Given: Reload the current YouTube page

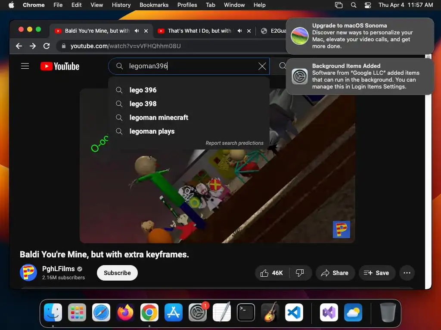Looking at the screenshot, I should 47,46.
